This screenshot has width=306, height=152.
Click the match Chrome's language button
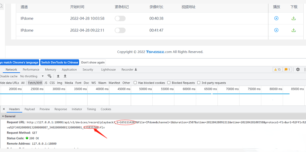tap(19, 62)
